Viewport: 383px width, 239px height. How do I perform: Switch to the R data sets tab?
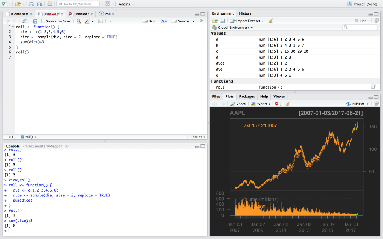(x=19, y=14)
